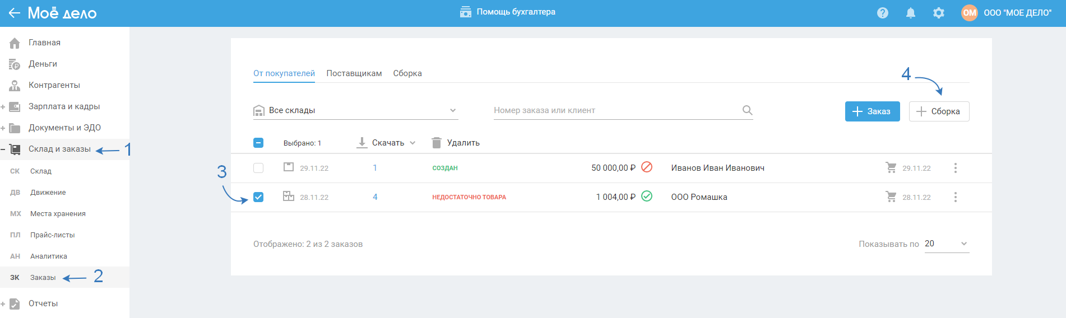Open notifications bell icon
This screenshot has width=1066, height=318.
911,13
